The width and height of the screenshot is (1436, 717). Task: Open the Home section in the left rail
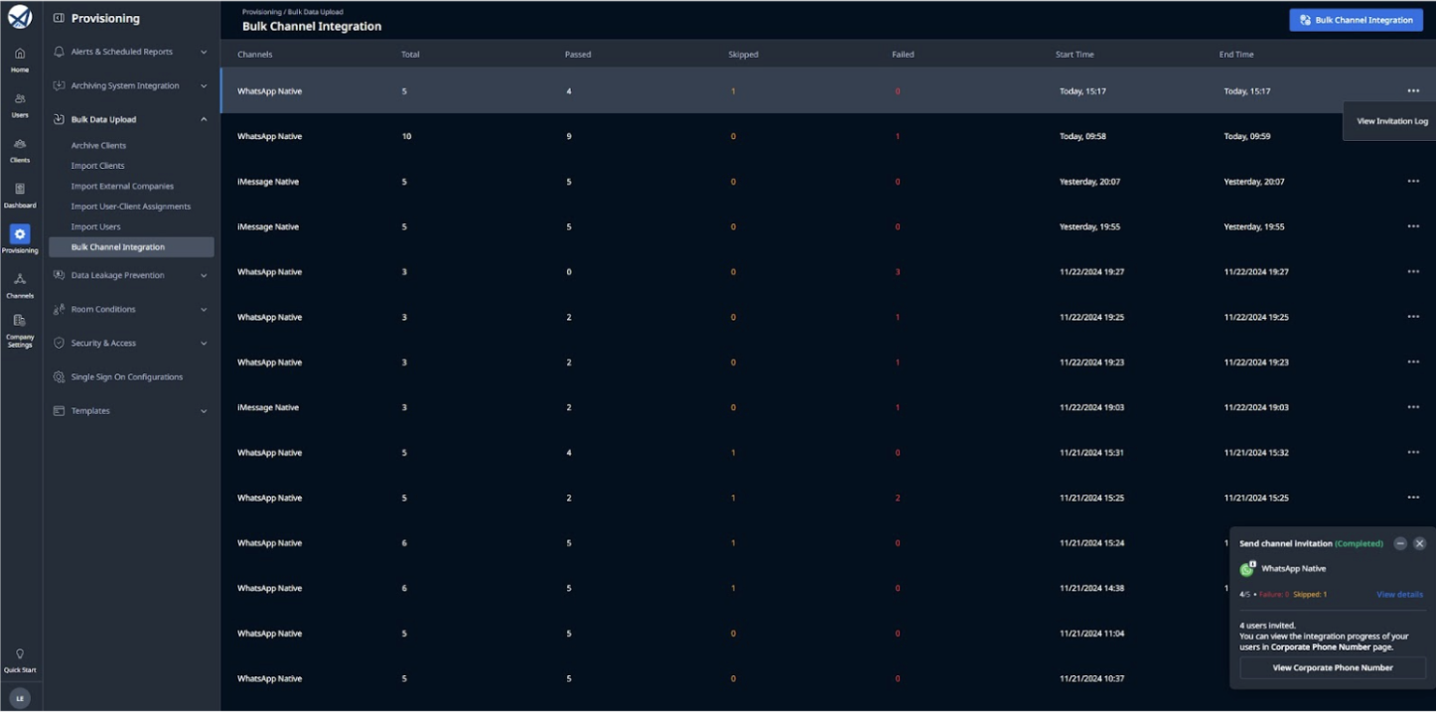pos(20,60)
